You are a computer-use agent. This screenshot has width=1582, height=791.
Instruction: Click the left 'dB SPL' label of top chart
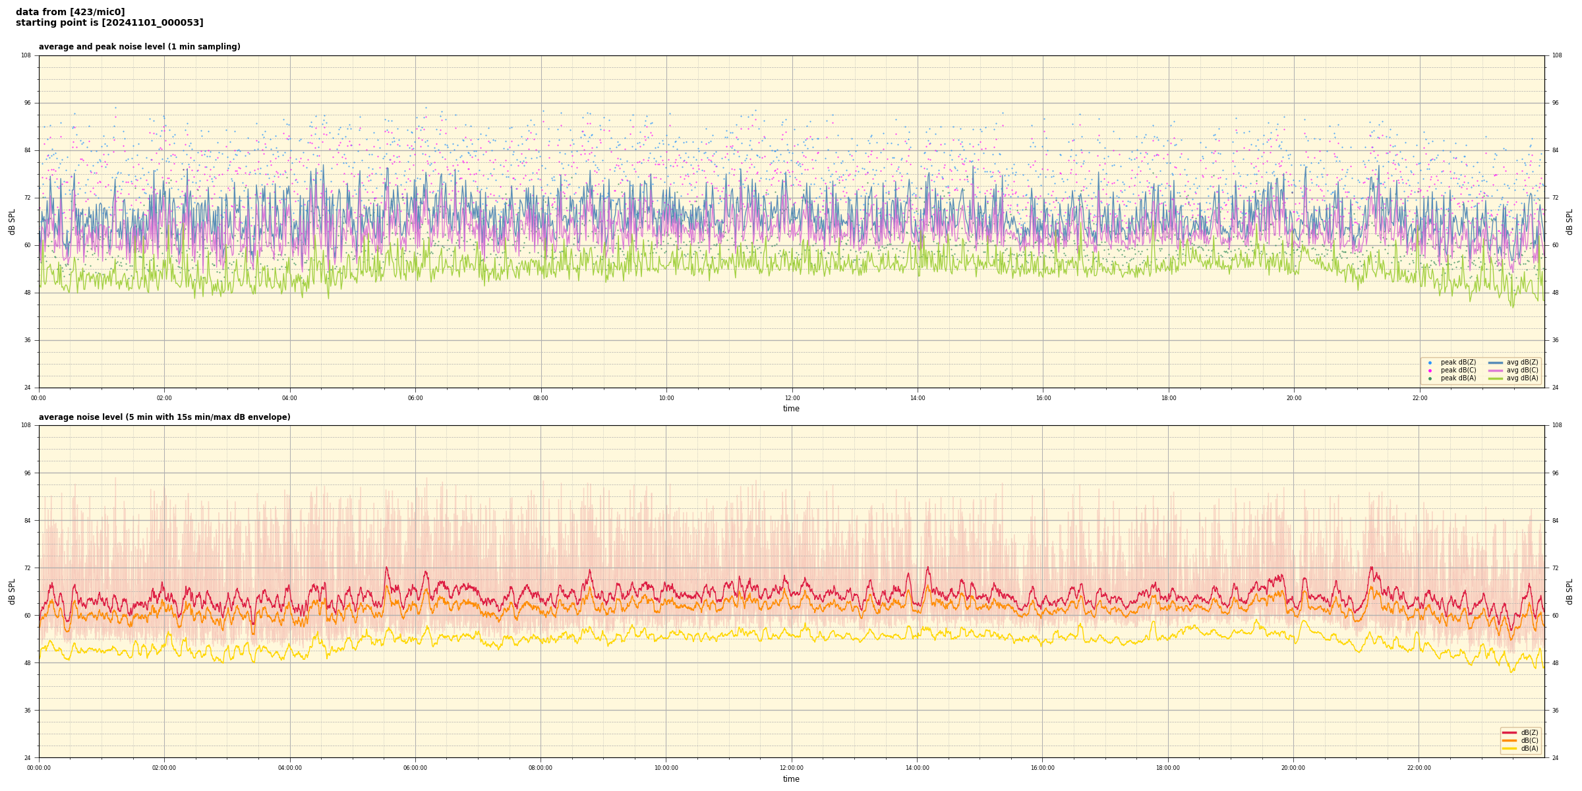[x=12, y=221]
